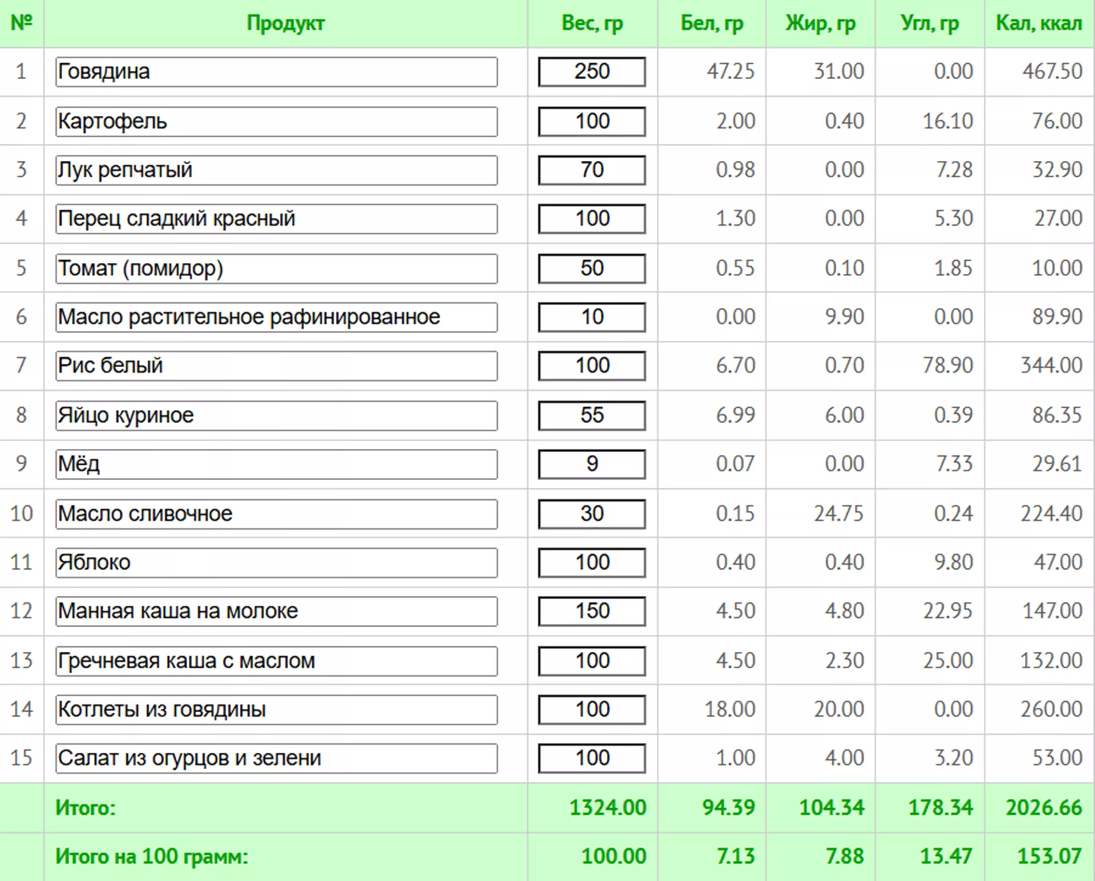Click the weight field showing 30
Viewport: 1095px width, 881px height.
[x=591, y=514]
